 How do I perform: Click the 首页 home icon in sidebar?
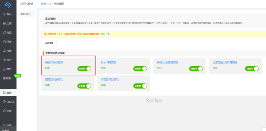[4, 14]
